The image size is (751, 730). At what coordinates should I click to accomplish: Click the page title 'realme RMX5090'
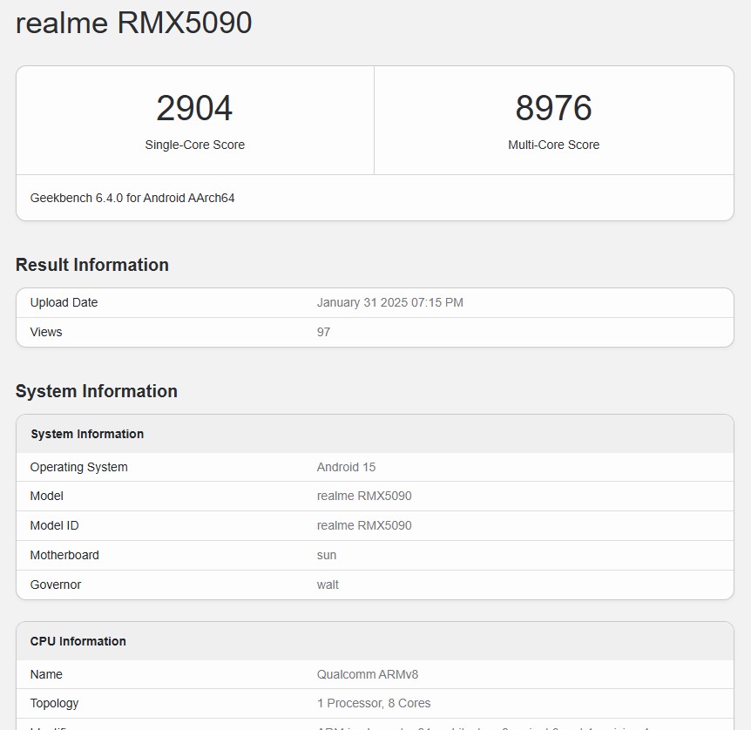[x=133, y=23]
